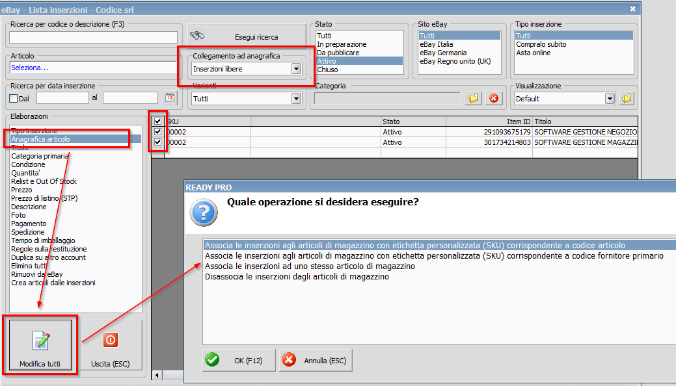The height and width of the screenshot is (386, 676).
Task: Select eBay Germania in the Sito eBay list
Action: tap(459, 53)
